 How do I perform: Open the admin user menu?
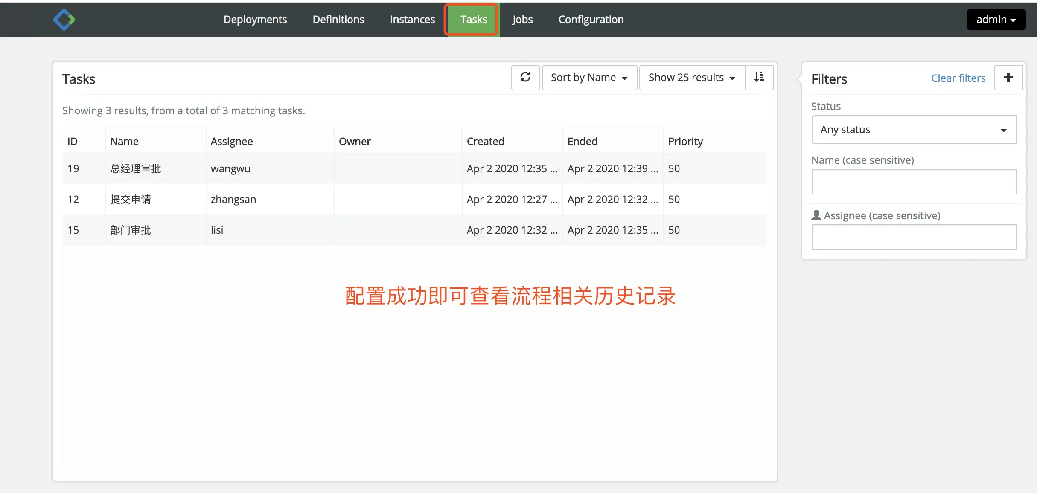point(996,20)
